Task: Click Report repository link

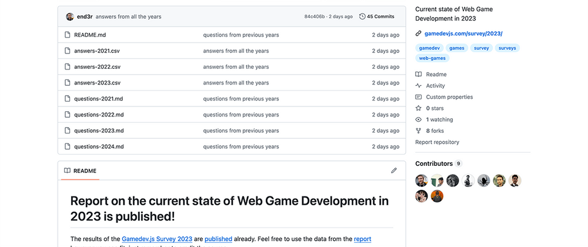Action: (437, 142)
